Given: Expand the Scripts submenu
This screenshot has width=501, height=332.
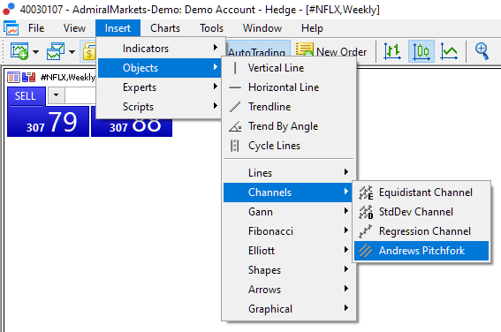Looking at the screenshot, I should click(x=159, y=107).
